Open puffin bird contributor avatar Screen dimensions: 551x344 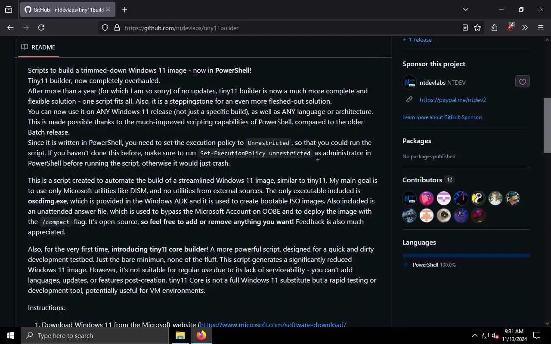(478, 198)
